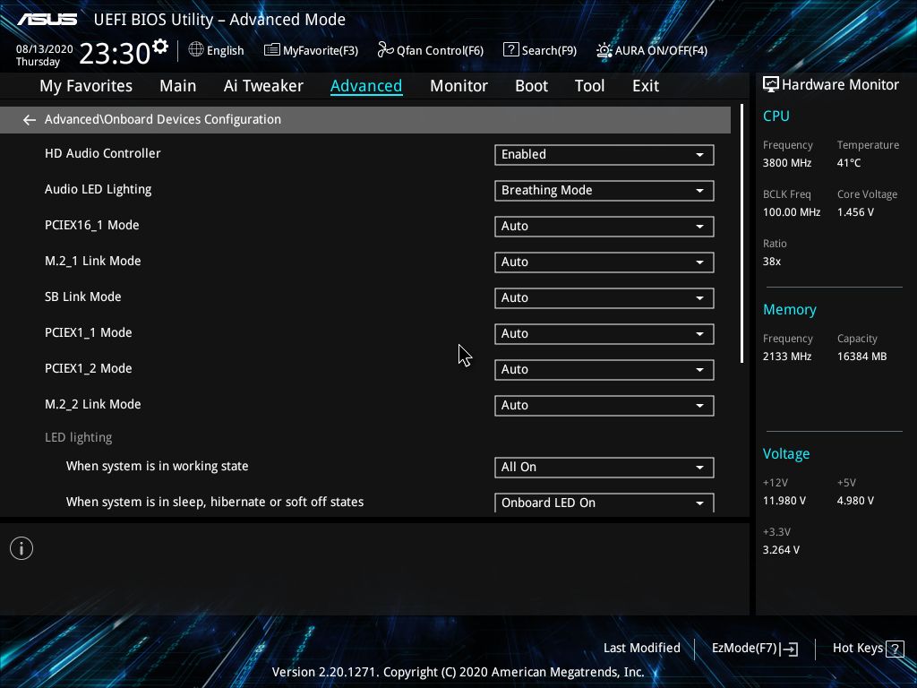The height and width of the screenshot is (688, 917).
Task: Open the Audio LED Lighting dropdown
Action: 604,191
